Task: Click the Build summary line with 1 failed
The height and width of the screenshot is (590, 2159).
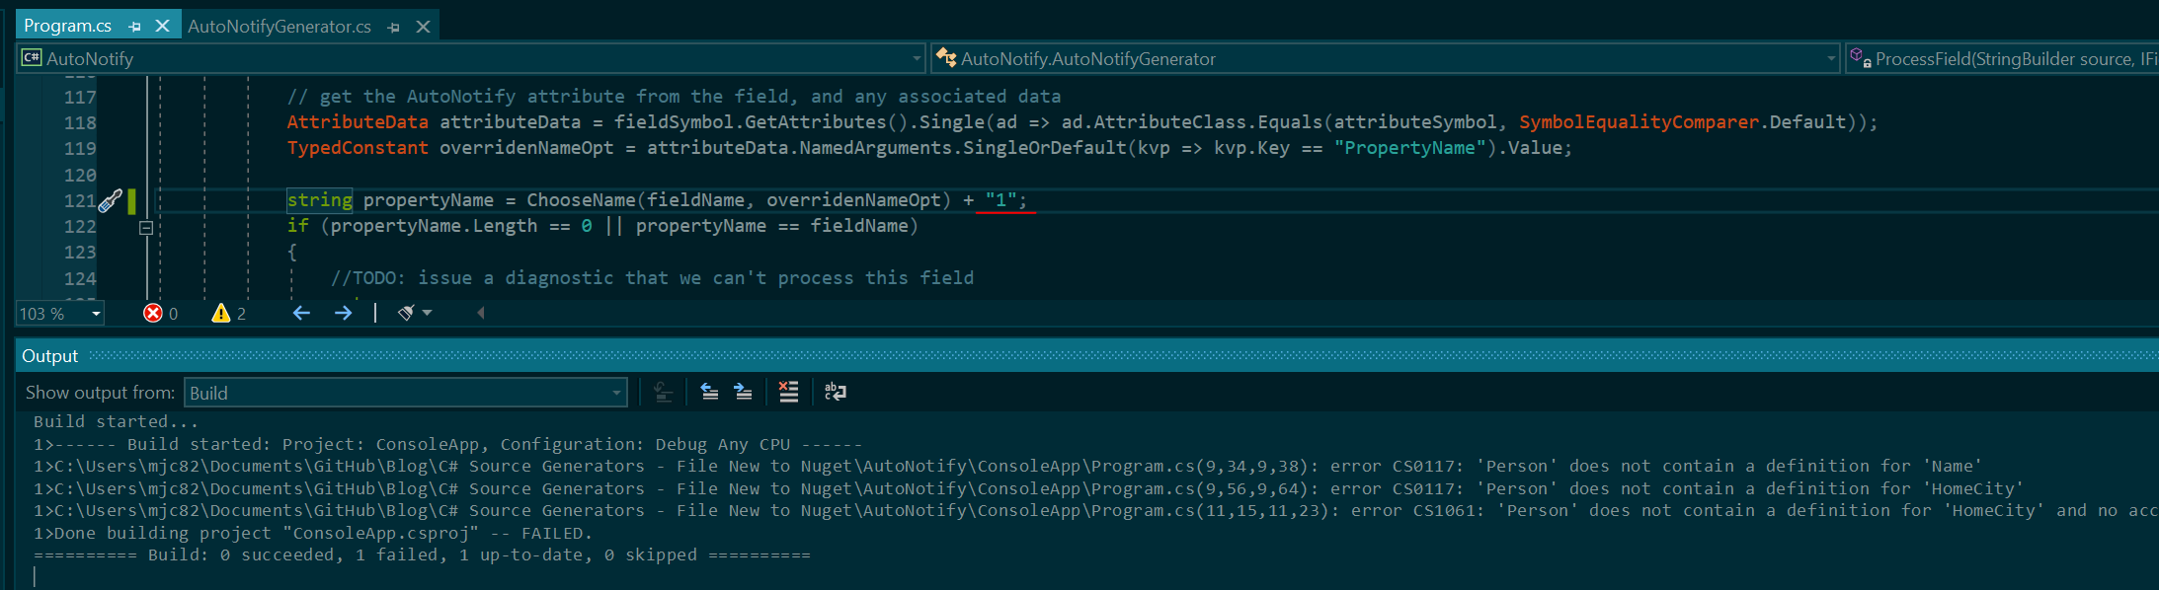Action: click(422, 555)
